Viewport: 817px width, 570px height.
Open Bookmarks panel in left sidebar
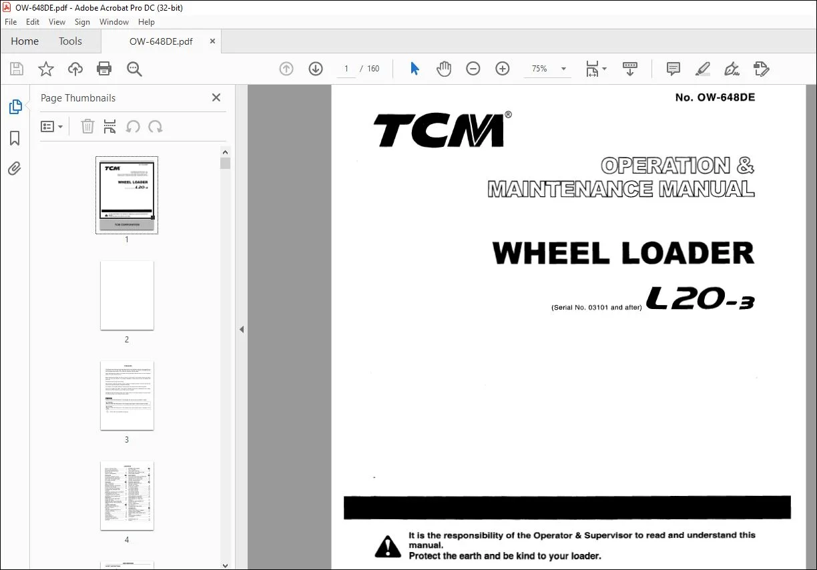(15, 138)
